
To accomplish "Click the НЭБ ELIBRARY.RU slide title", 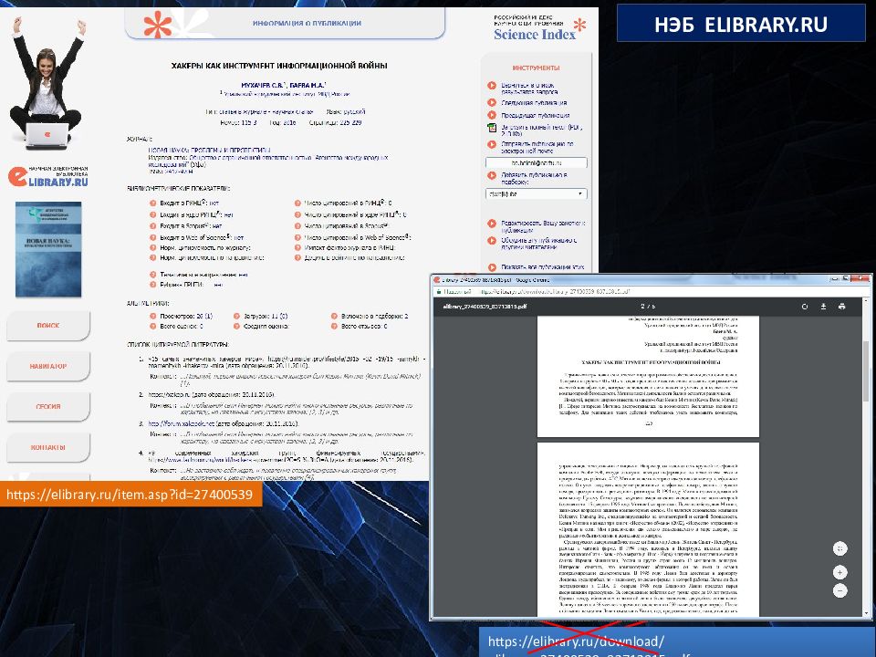I will coord(741,26).
